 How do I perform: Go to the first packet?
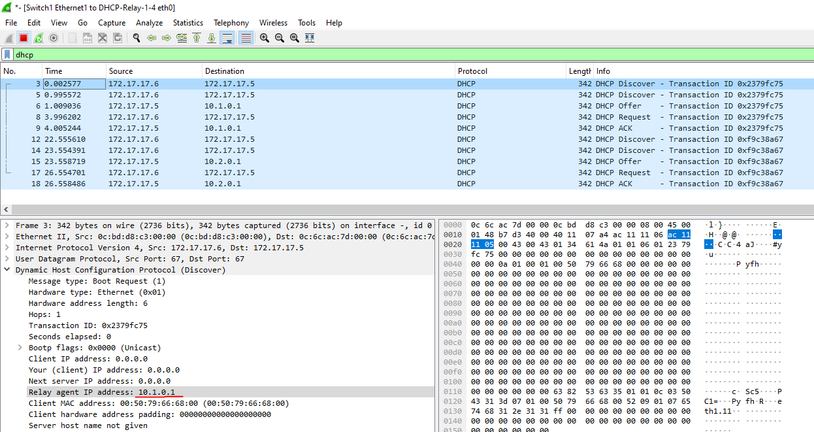pyautogui.click(x=197, y=38)
